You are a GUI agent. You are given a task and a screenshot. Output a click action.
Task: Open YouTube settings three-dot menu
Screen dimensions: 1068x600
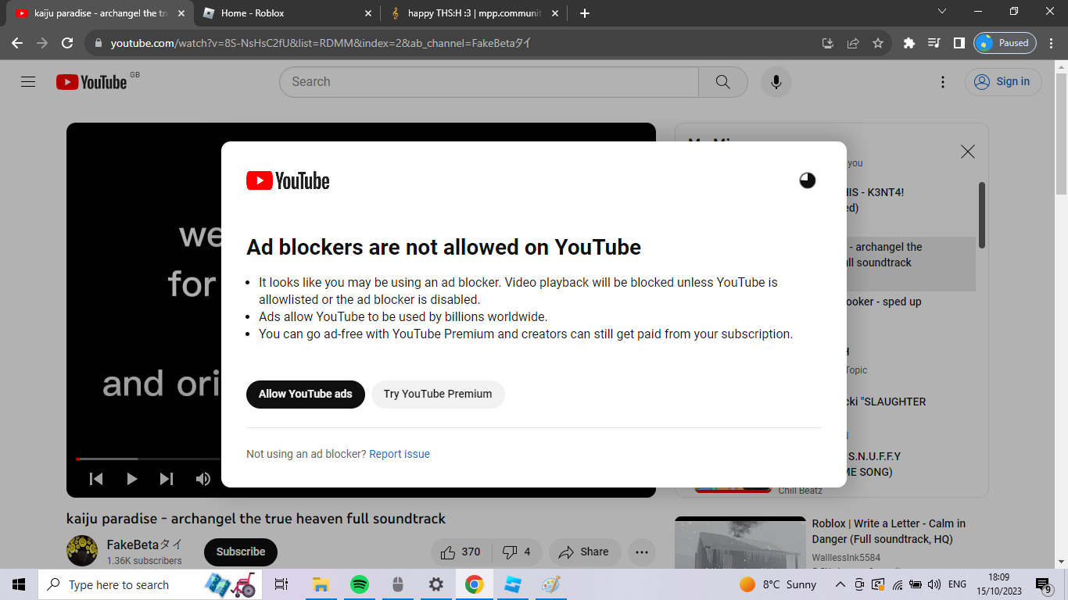click(943, 82)
